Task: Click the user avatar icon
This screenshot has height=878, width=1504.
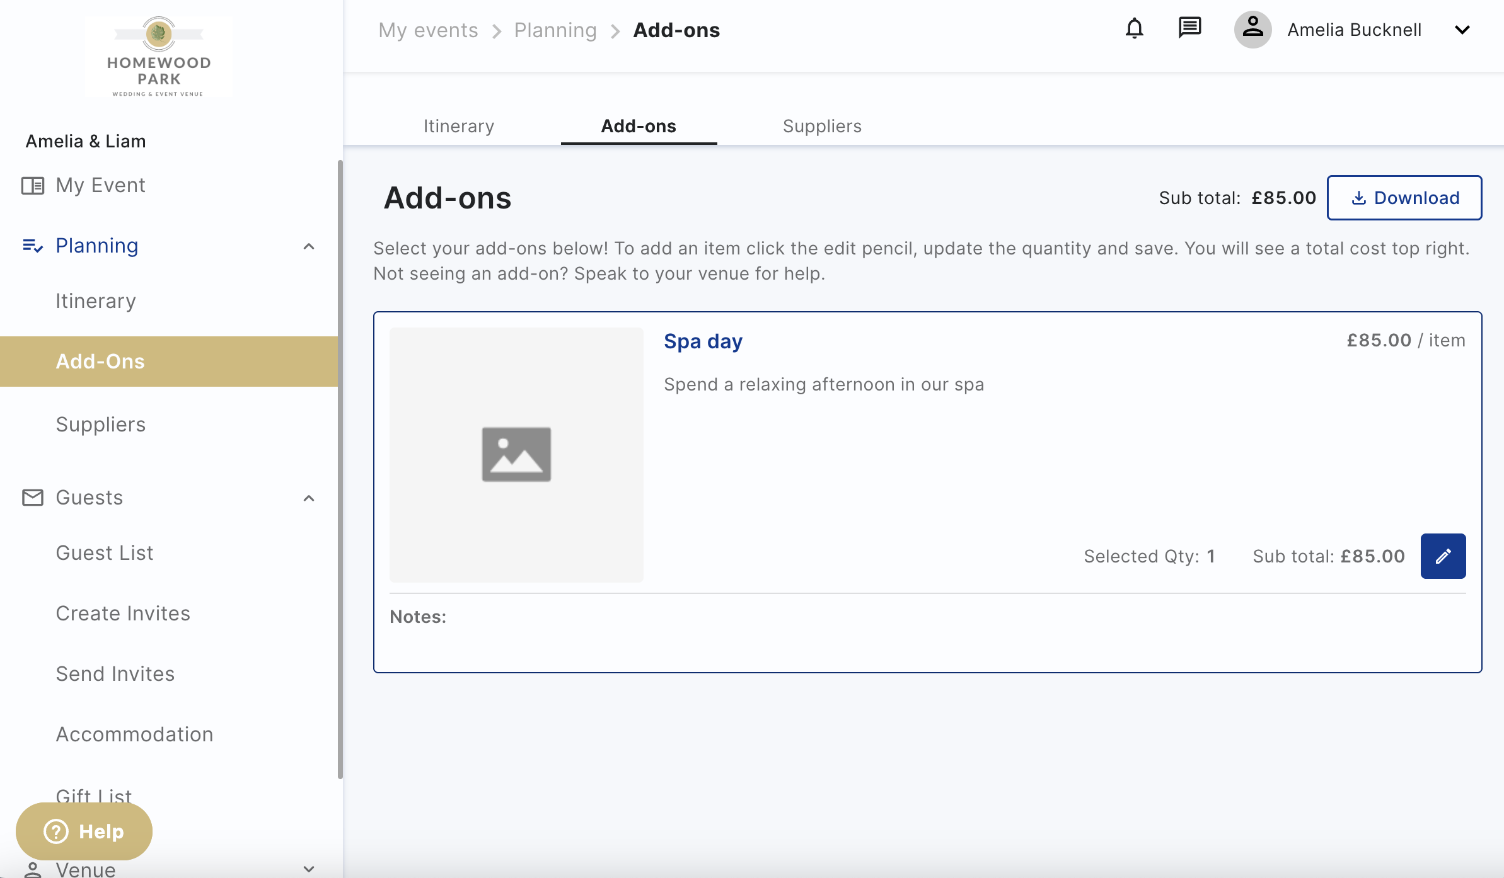Action: tap(1252, 30)
